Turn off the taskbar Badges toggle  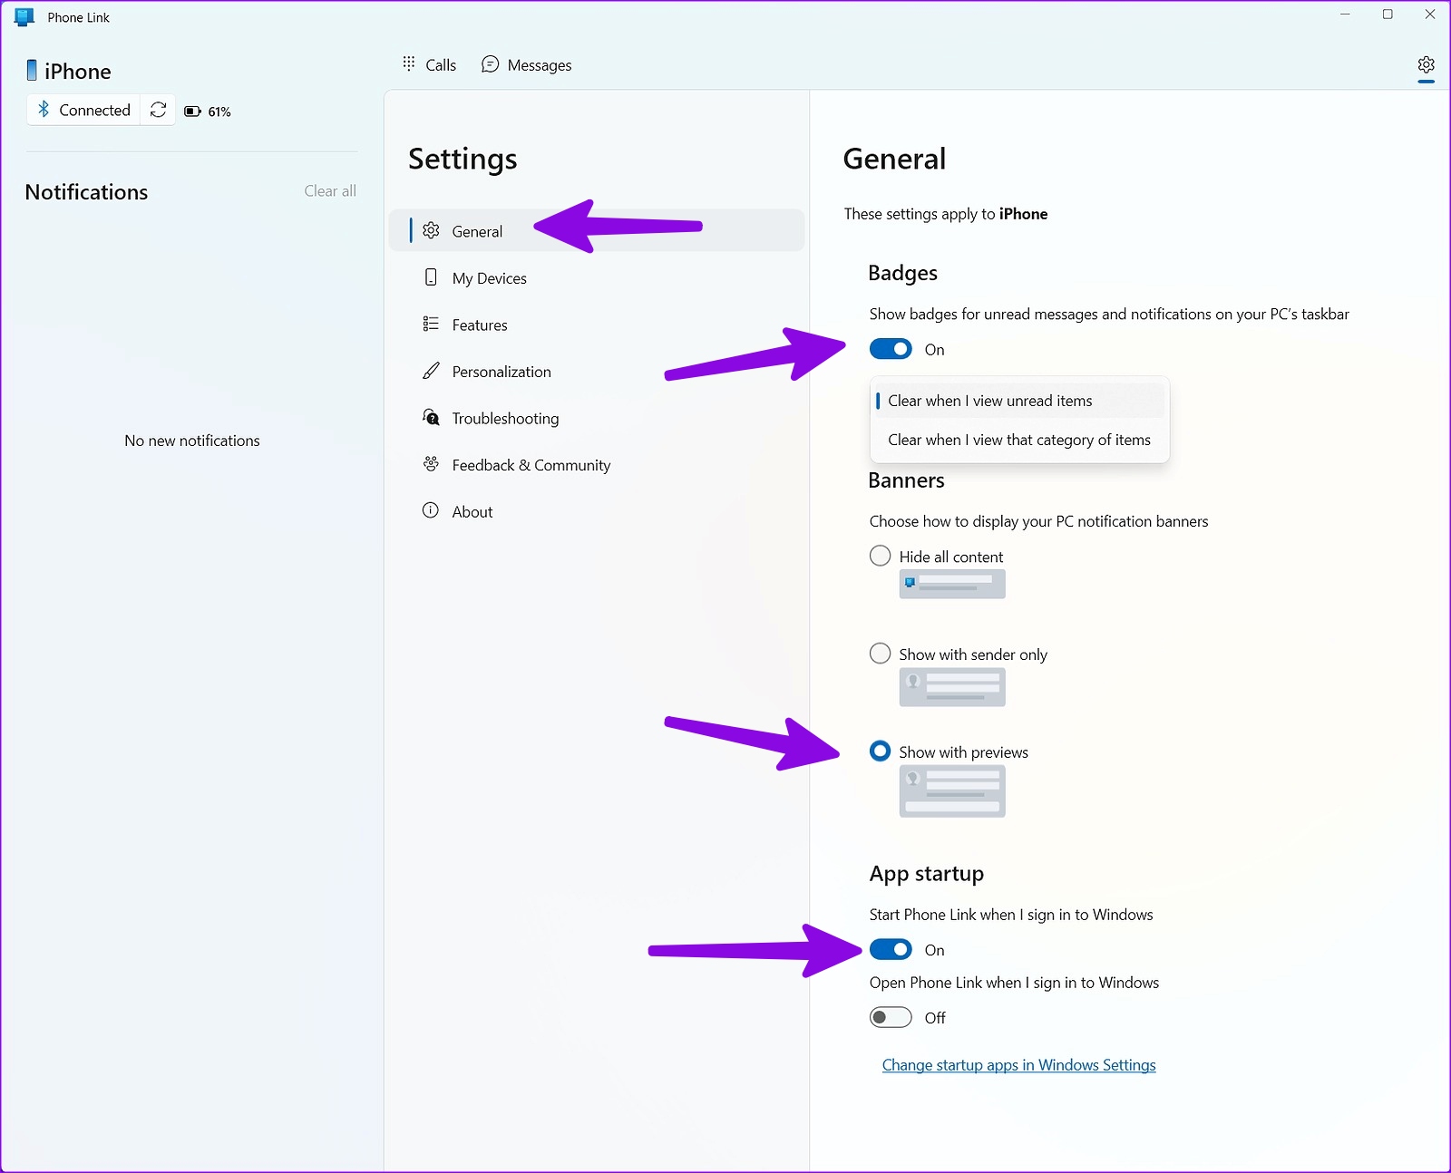coord(891,349)
